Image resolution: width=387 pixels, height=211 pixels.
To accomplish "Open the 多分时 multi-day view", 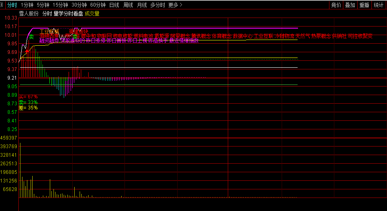I will 158,5.
